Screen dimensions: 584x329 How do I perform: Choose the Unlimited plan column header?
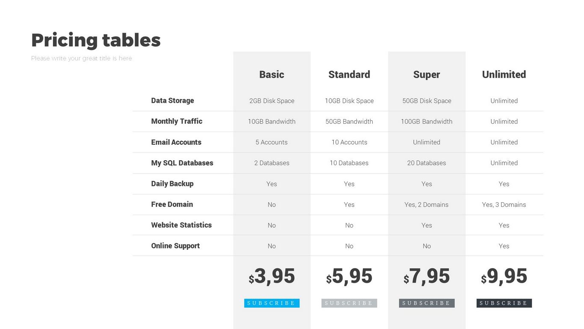504,75
